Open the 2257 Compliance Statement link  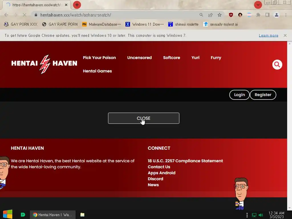[x=185, y=161]
